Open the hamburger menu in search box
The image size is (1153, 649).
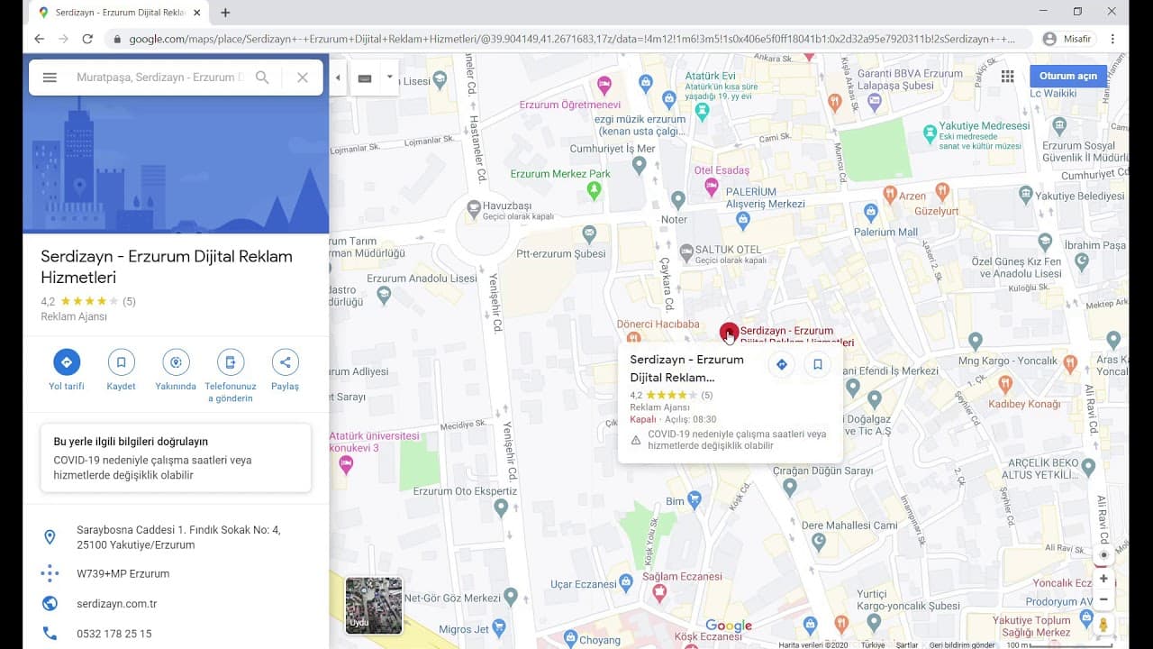[50, 78]
